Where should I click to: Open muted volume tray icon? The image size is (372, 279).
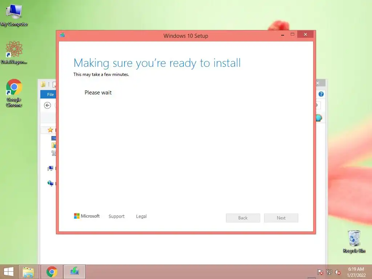pyautogui.click(x=337, y=272)
